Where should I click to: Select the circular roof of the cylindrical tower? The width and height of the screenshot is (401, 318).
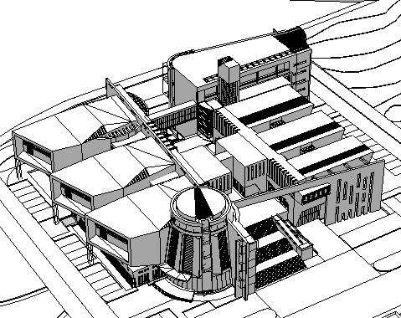pyautogui.click(x=200, y=203)
